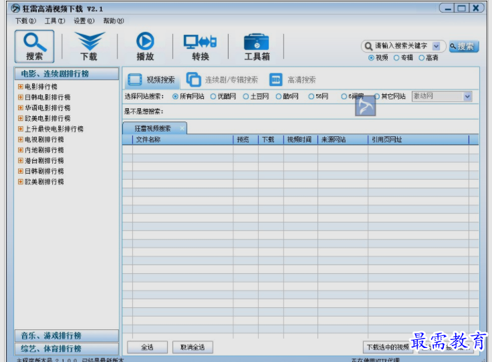Screen dimensions: 492x362
Task: Open the 下载 menu
Action: pyautogui.click(x=25, y=21)
